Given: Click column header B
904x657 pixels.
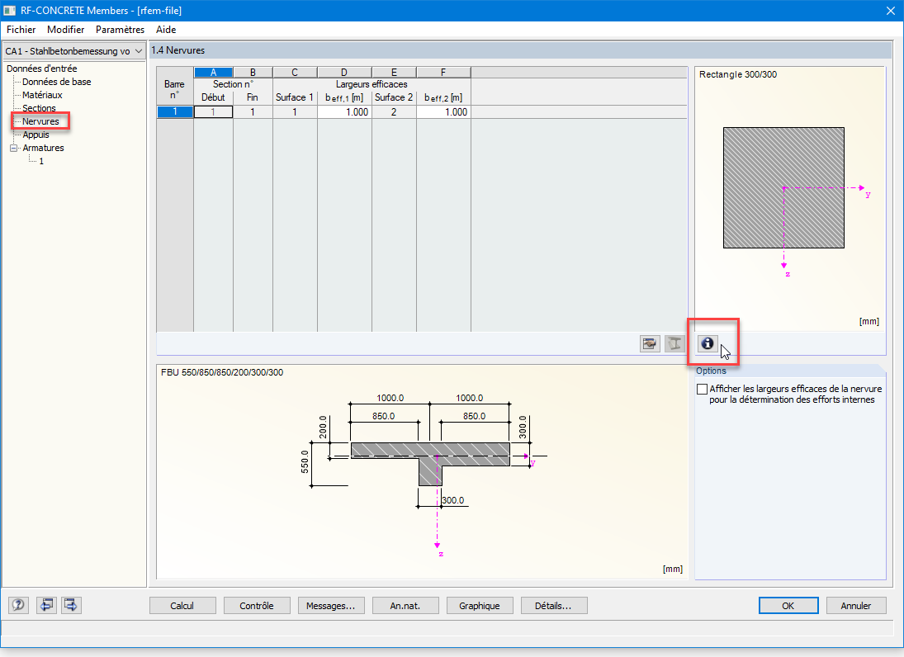Looking at the screenshot, I should (x=253, y=73).
